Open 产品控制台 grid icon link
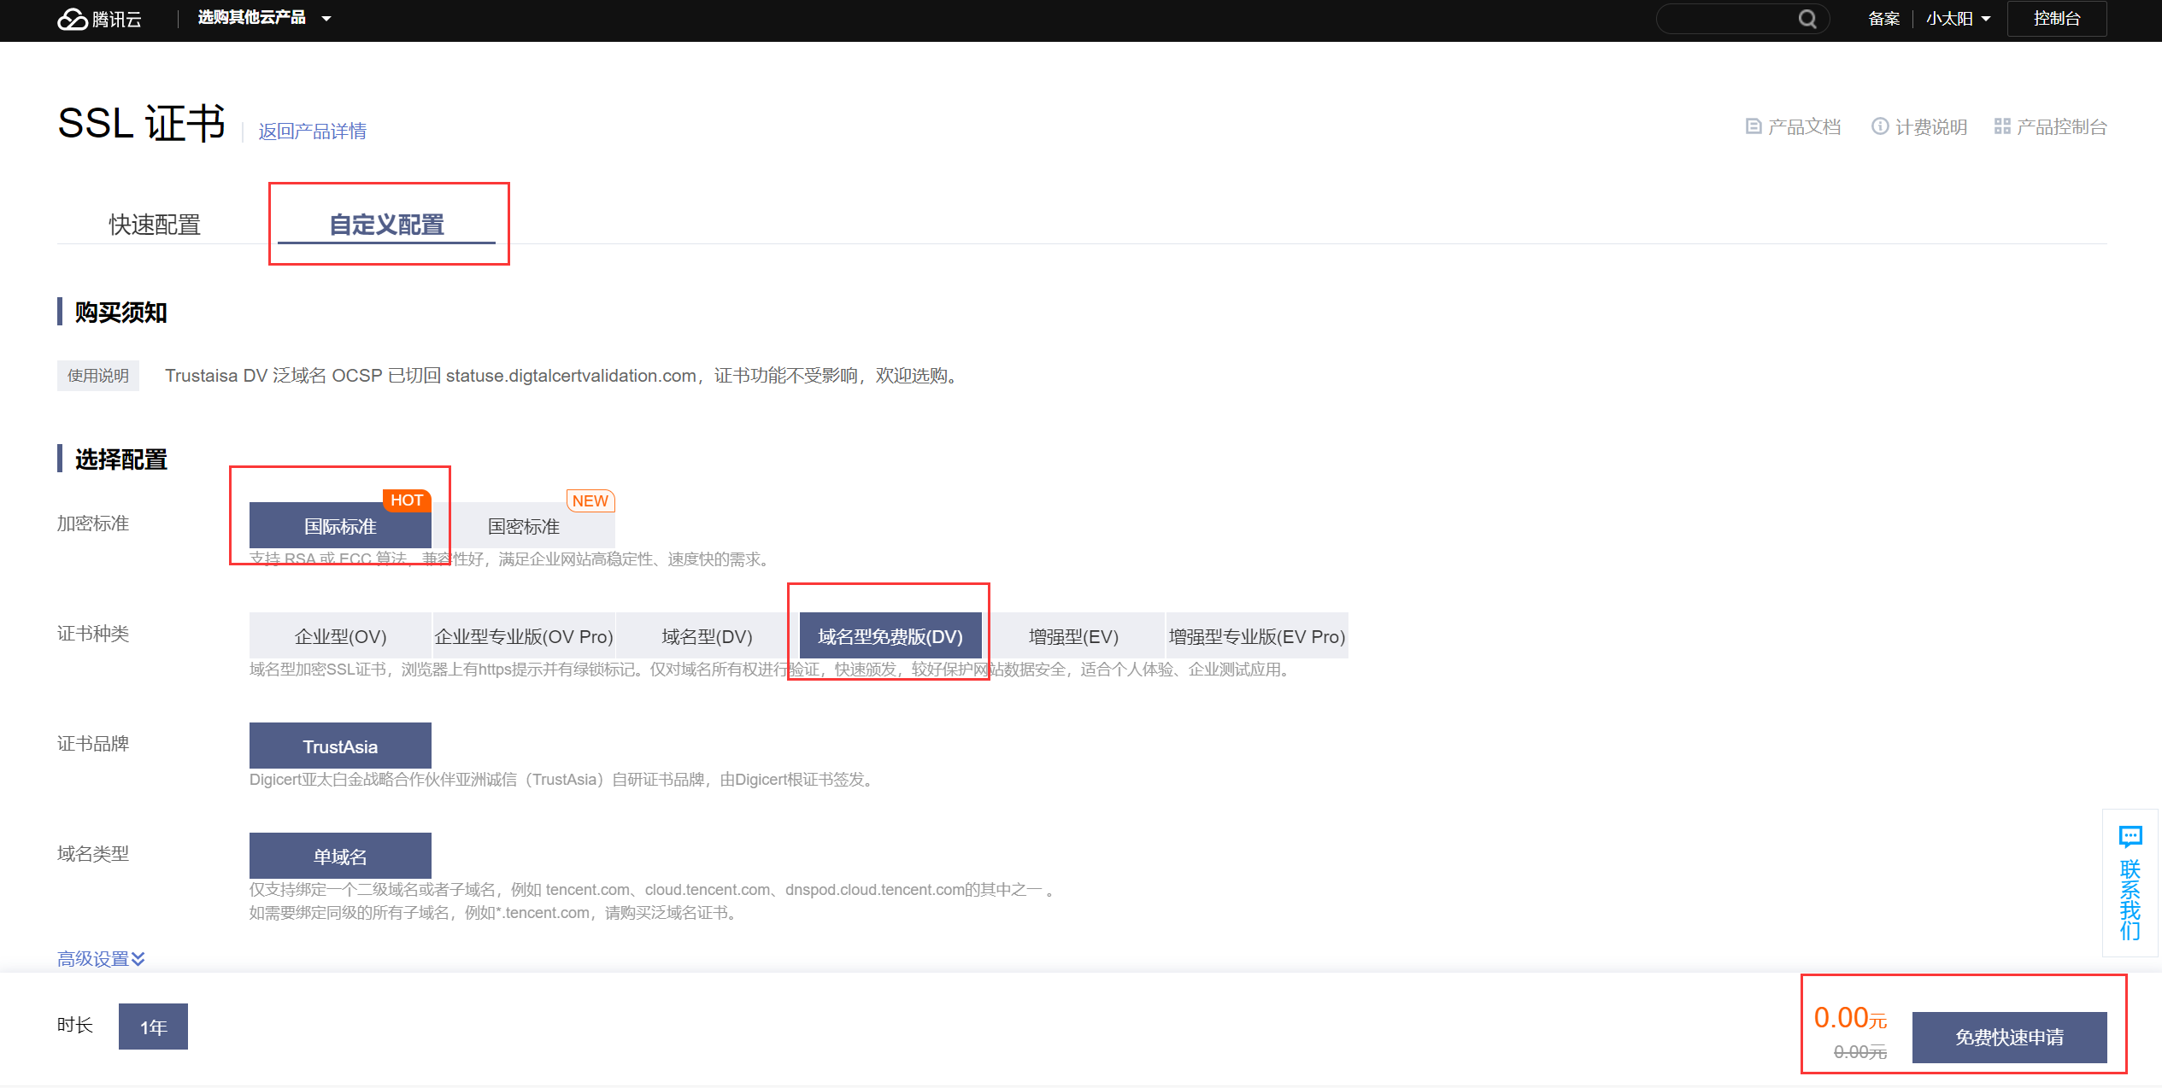This screenshot has width=2162, height=1088. click(x=2002, y=126)
